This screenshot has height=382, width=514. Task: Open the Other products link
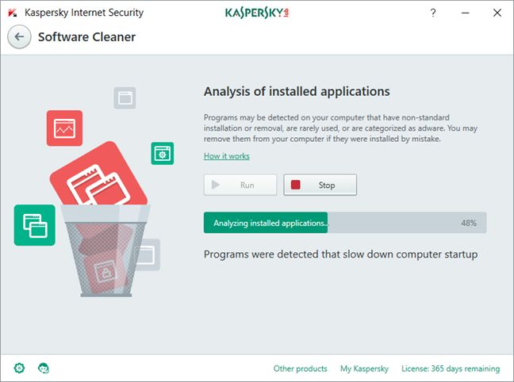[x=301, y=369]
